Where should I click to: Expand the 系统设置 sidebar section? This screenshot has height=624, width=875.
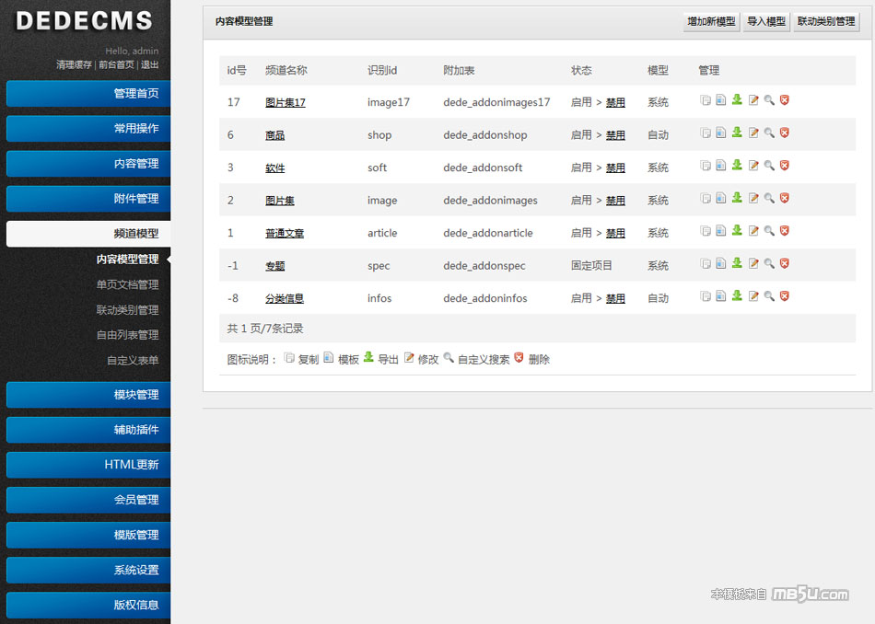tap(86, 570)
